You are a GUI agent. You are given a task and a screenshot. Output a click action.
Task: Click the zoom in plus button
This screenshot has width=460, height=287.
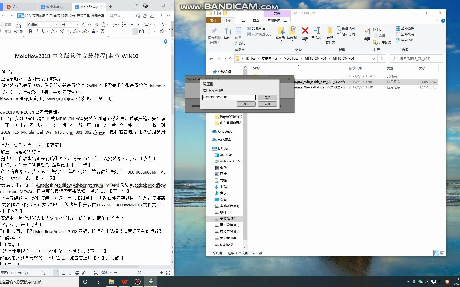(x=161, y=273)
